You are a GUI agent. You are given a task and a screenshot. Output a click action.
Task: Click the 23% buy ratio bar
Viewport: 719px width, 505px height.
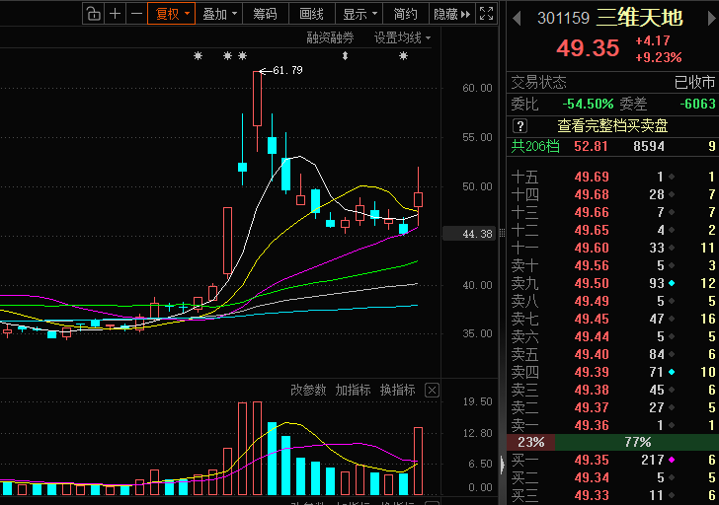tap(530, 442)
